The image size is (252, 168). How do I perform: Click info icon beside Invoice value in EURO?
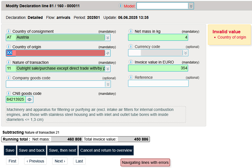click(x=131, y=62)
